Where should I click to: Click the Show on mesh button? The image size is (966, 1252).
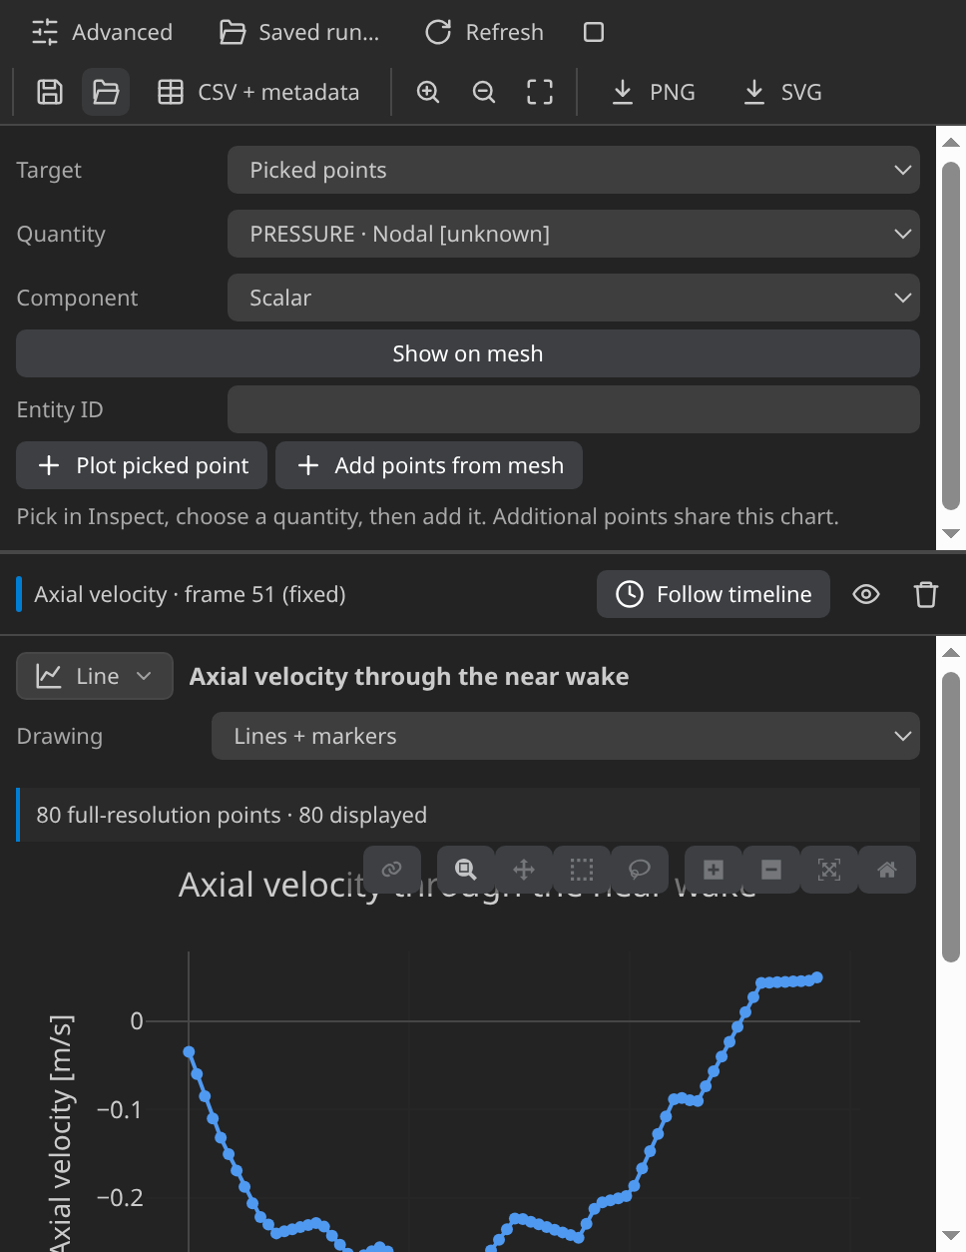pos(468,353)
